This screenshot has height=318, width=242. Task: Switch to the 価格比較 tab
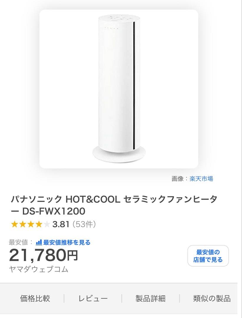[x=35, y=299]
